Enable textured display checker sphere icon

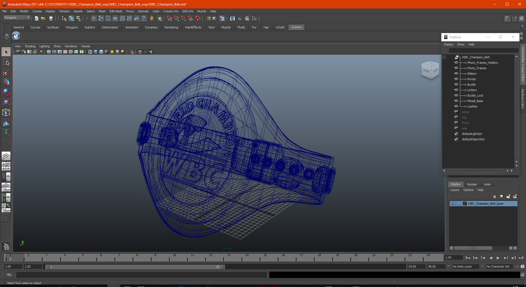tap(107, 52)
